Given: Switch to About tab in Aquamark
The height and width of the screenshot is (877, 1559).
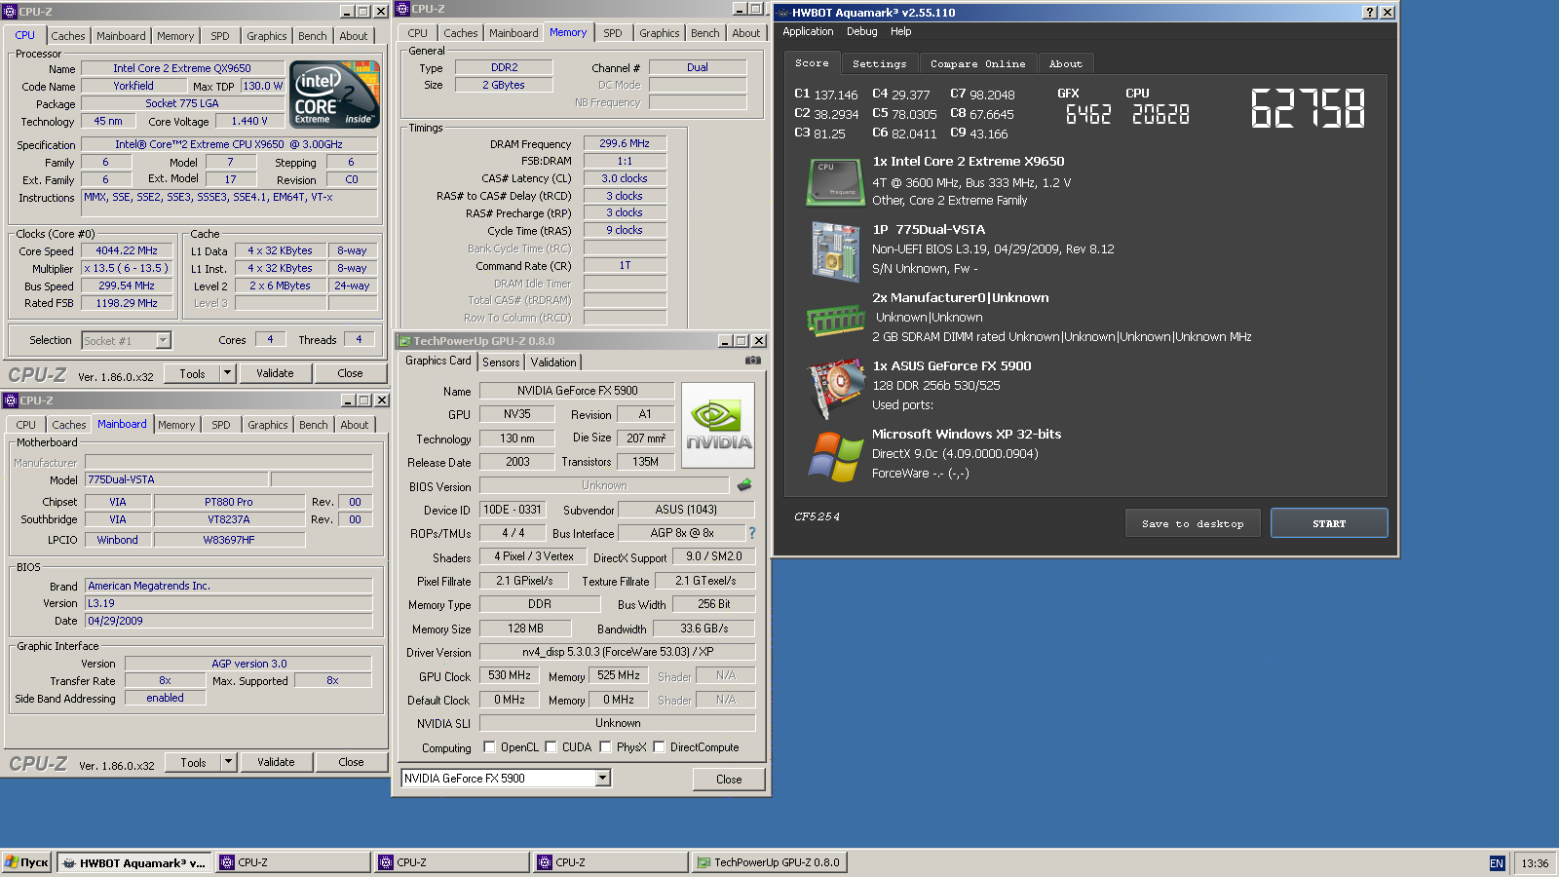Looking at the screenshot, I should pyautogui.click(x=1065, y=64).
